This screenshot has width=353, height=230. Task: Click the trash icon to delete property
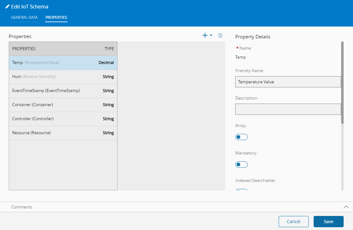(x=220, y=36)
